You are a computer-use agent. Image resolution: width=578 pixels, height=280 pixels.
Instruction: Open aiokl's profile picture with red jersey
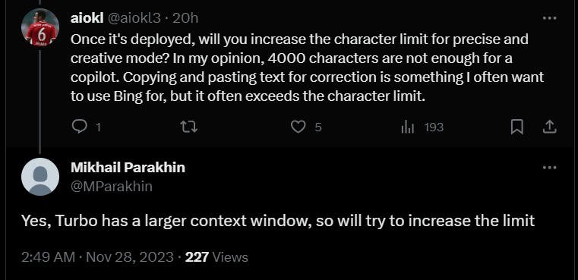(40, 27)
